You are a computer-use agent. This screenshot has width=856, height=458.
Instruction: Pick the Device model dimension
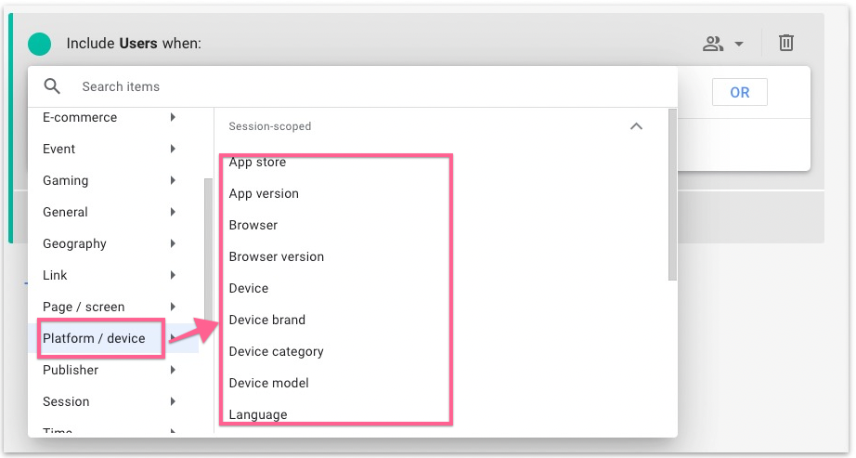click(269, 383)
